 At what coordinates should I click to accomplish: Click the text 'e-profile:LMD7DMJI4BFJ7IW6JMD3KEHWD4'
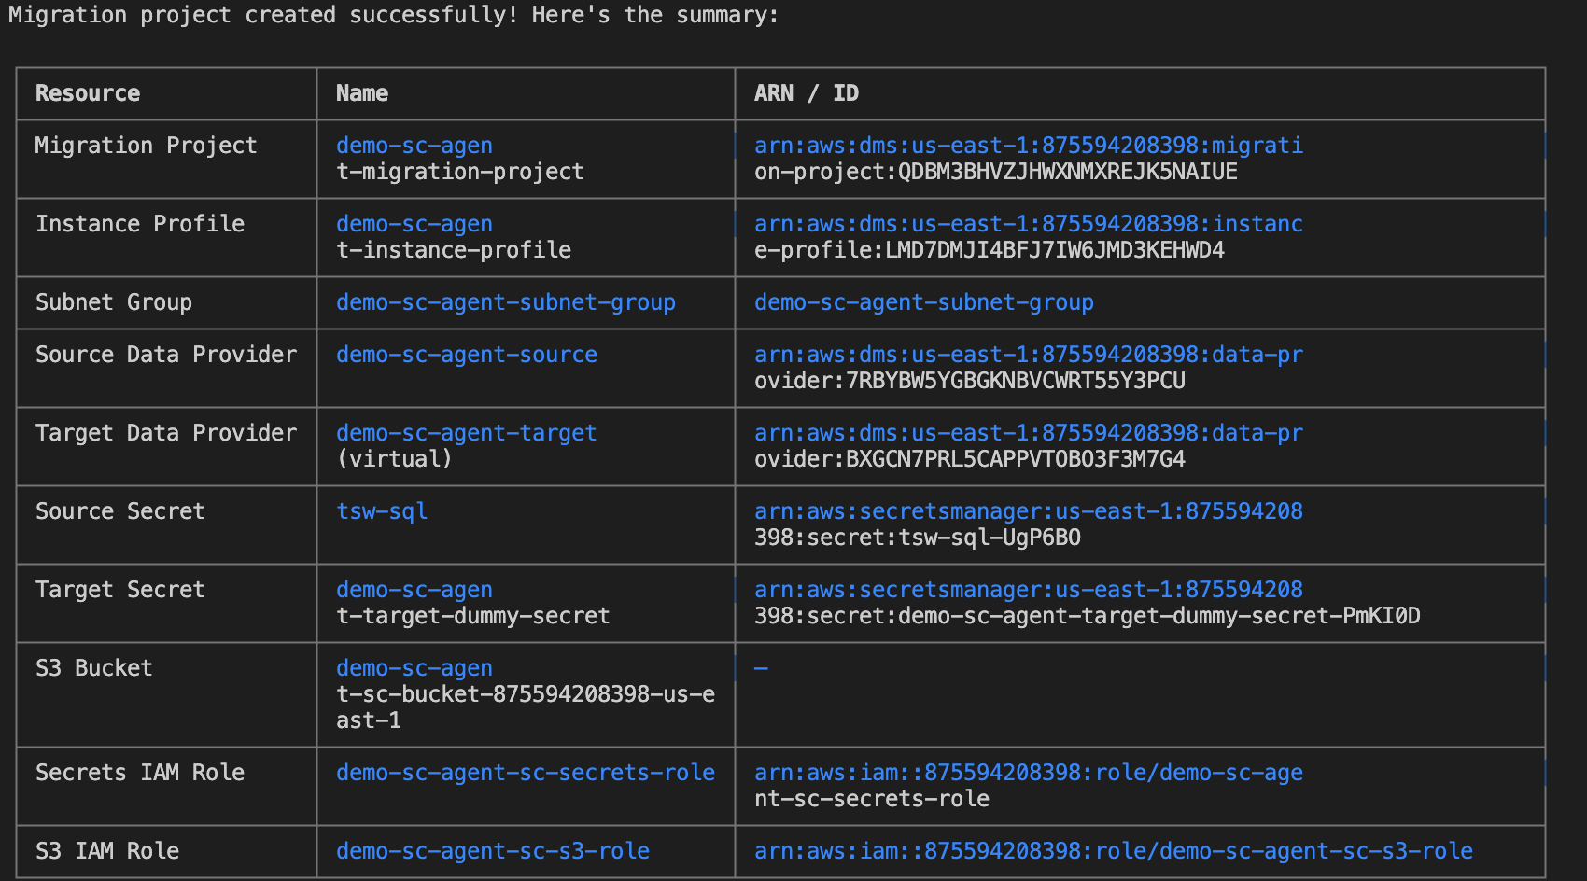990,250
